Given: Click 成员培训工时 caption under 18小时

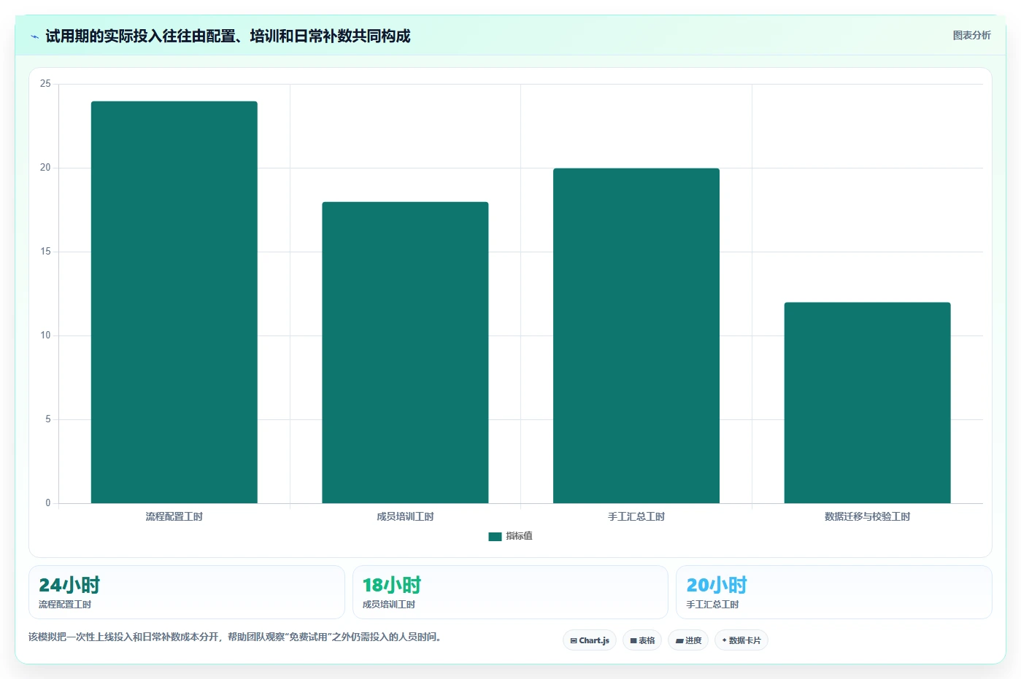Looking at the screenshot, I should coord(389,605).
